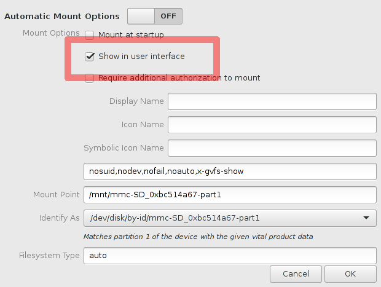This screenshot has width=381, height=287.
Task: Edit the Mount Point path field
Action: (x=230, y=195)
